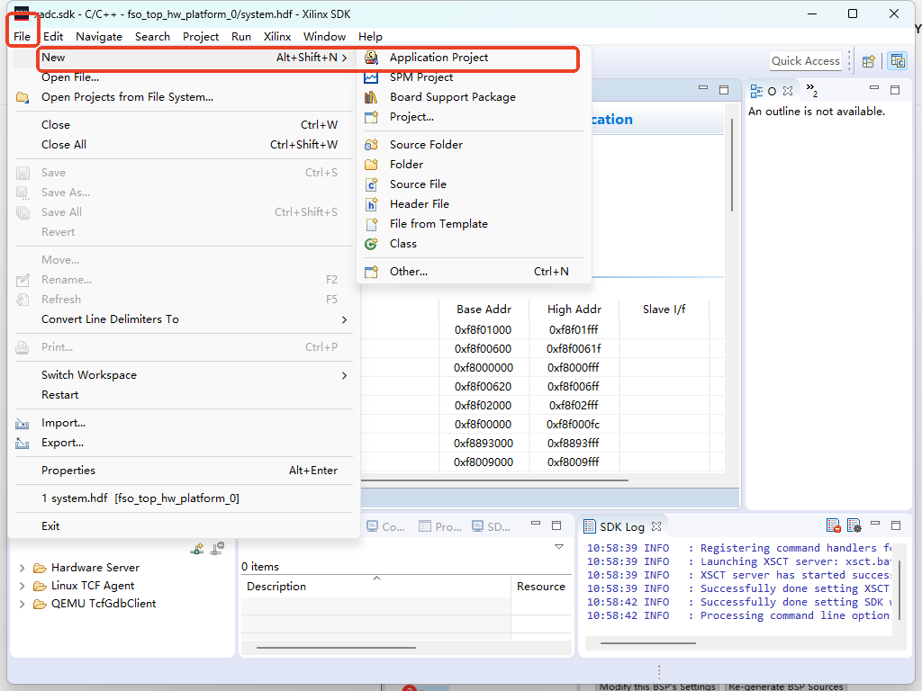Focus the Quick Access field
This screenshot has width=922, height=691.
tap(806, 61)
